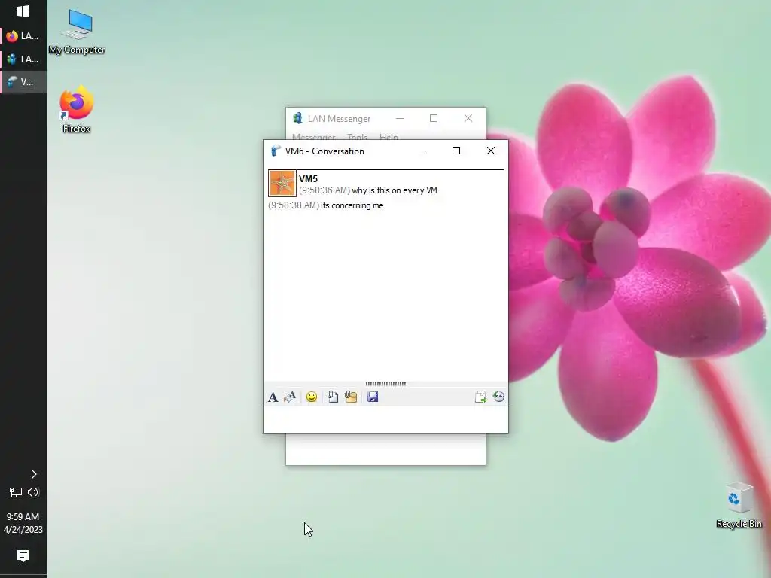771x578 pixels.
Task: Open the Help menu in LAN Messenger window
Action: [x=389, y=137]
